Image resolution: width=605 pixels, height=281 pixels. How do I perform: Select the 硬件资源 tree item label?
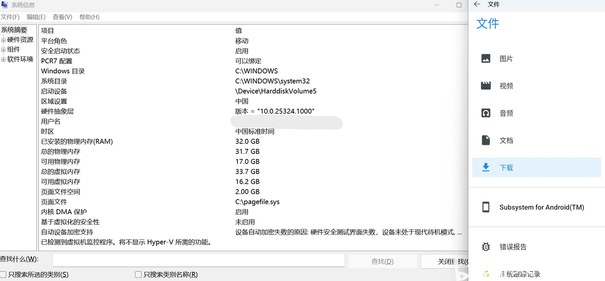(20, 39)
